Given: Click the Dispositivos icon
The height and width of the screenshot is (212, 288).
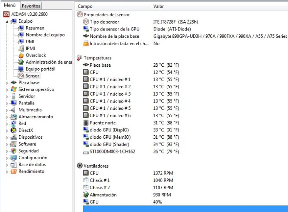Looking at the screenshot, I should pyautogui.click(x=13, y=137).
